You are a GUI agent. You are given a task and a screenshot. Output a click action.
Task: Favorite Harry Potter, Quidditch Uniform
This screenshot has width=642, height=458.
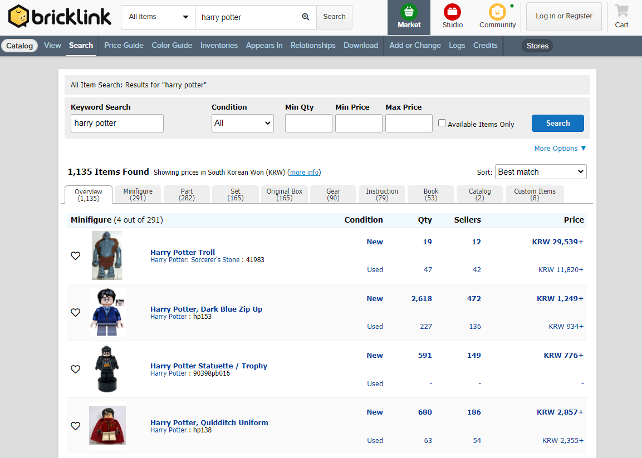coord(75,426)
